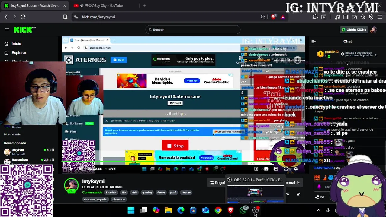Open the Windows Start menu
Screen dimensions: 386x217
click(x=131, y=210)
